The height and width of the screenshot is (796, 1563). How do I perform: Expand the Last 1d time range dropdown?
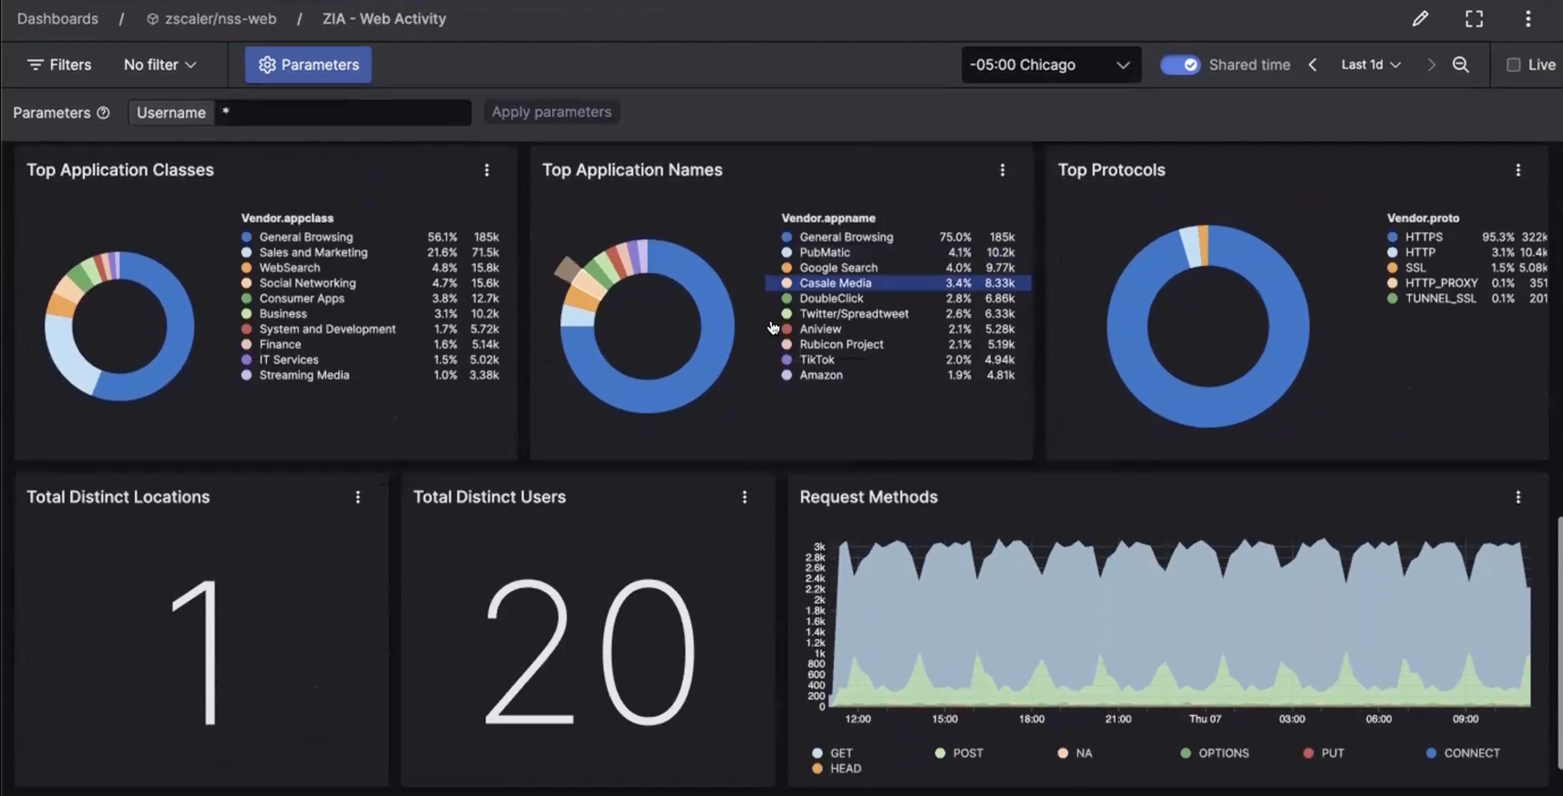pyautogui.click(x=1371, y=65)
